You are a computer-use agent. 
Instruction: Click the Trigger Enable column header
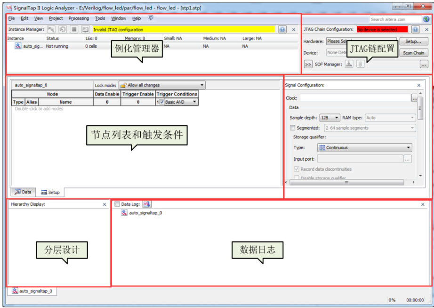[x=138, y=94]
